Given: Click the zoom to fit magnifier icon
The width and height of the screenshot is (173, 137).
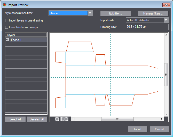Looking at the screenshot, I should (x=62, y=119).
